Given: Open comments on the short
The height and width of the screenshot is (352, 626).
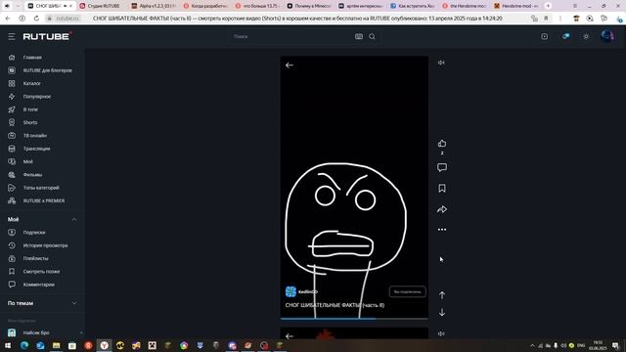Looking at the screenshot, I should pos(442,167).
